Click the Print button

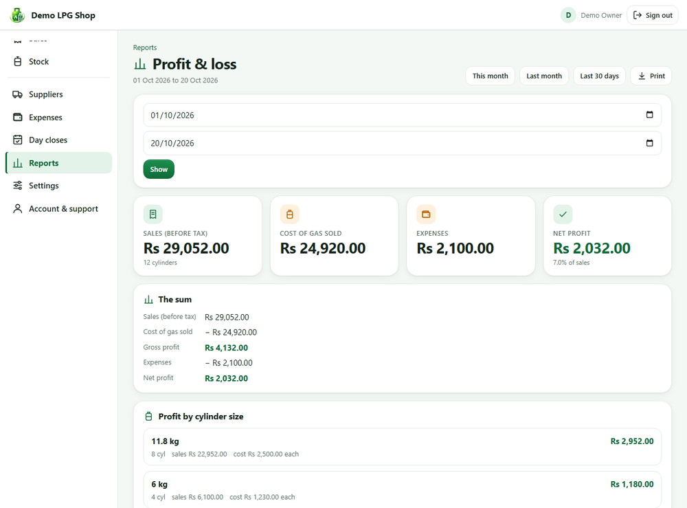click(x=651, y=76)
